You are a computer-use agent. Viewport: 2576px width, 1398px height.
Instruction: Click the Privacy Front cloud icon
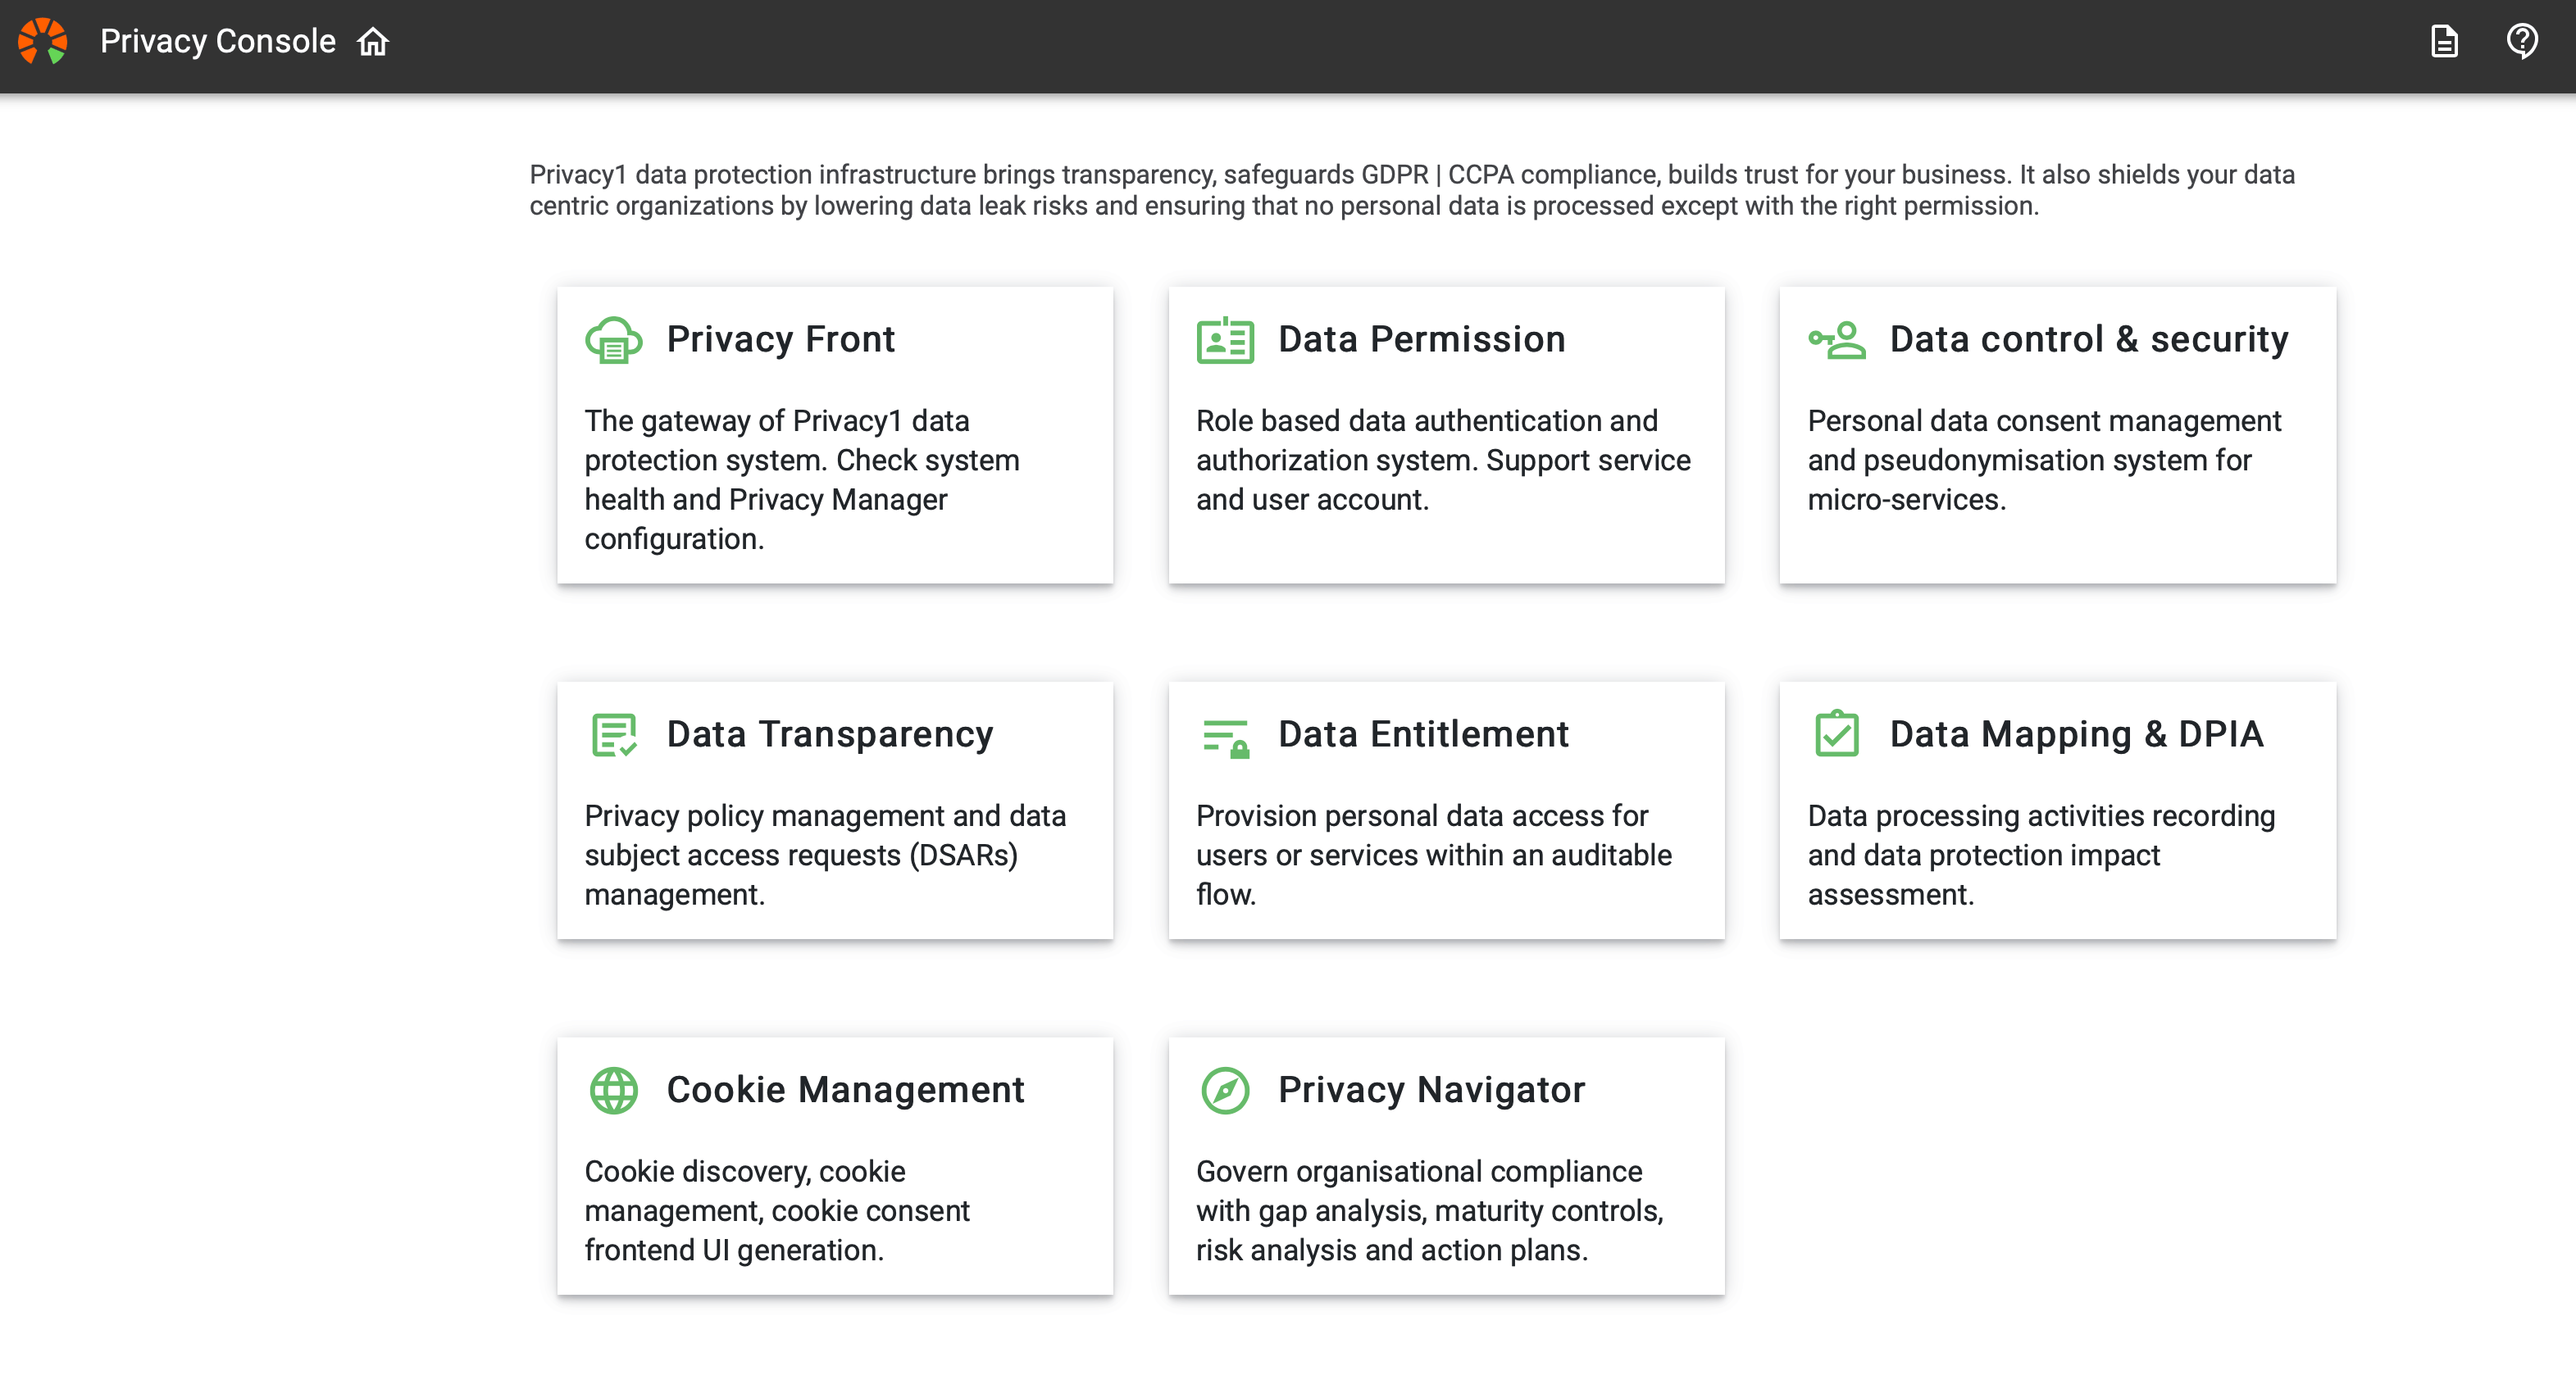pyautogui.click(x=613, y=341)
